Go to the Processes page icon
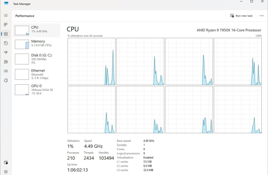Viewport: 268px width, 175px height. [6, 25]
